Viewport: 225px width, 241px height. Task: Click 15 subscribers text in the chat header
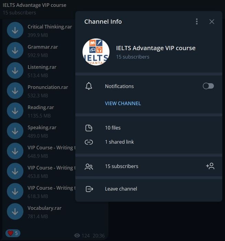pyautogui.click(x=19, y=13)
